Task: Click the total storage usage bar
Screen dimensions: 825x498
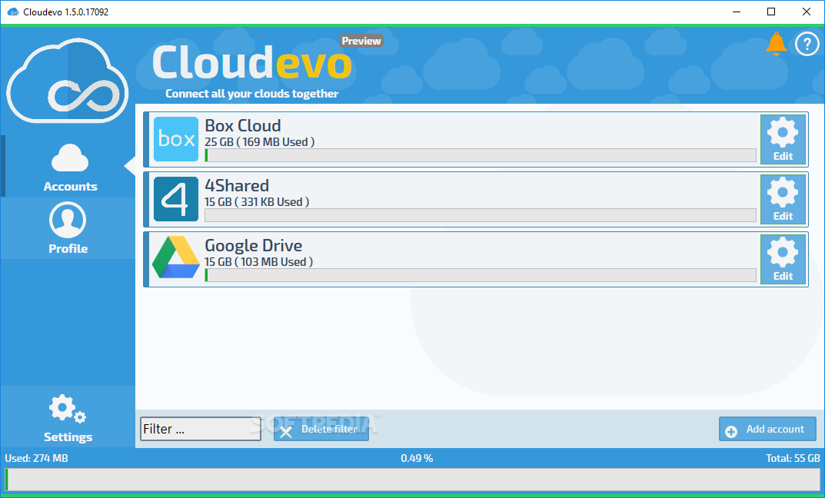Action: [x=412, y=480]
